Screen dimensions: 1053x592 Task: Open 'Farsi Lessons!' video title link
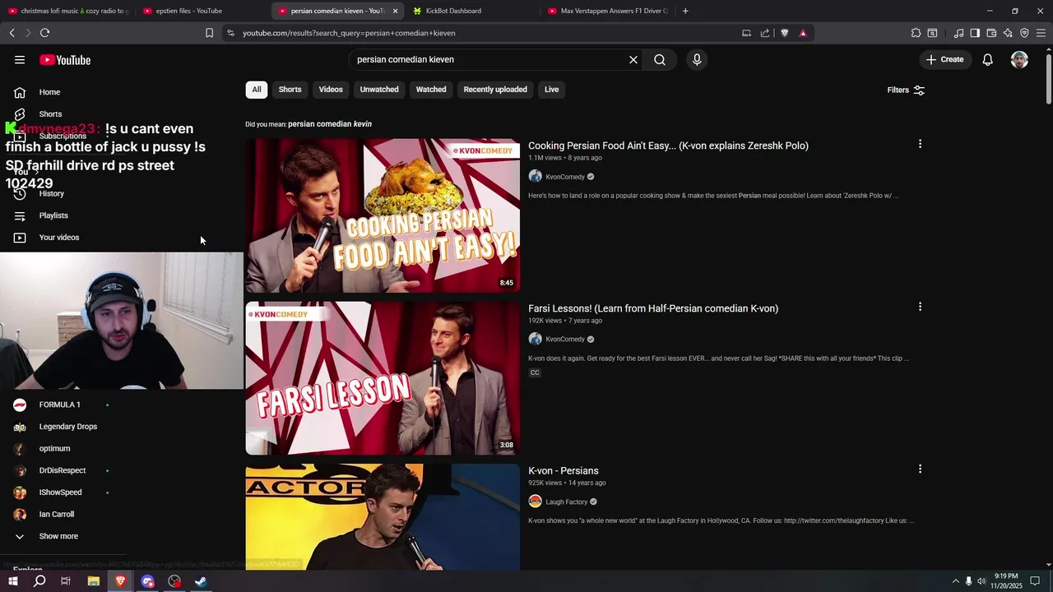(653, 308)
